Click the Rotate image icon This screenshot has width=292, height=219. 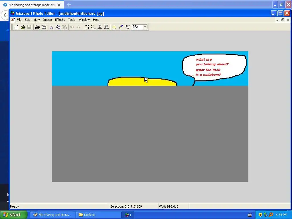click(x=127, y=27)
